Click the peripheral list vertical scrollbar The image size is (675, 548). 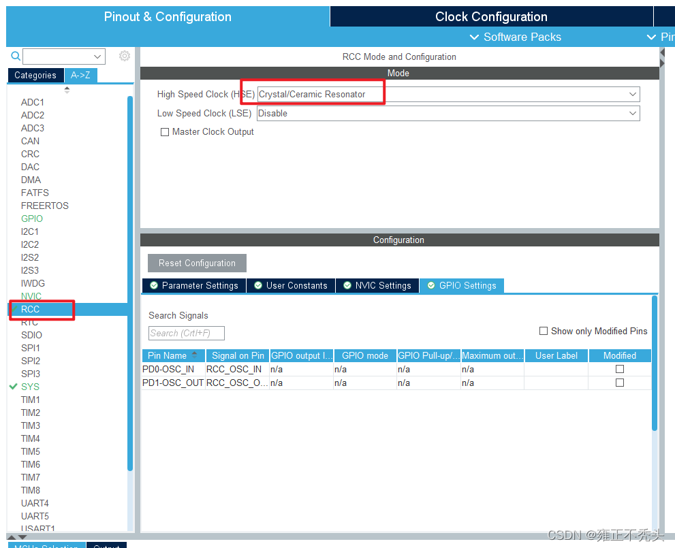click(130, 283)
